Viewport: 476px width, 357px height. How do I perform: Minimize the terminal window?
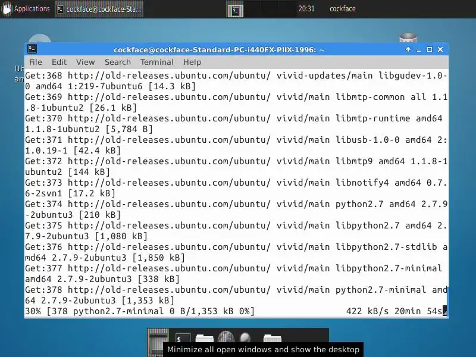(x=419, y=49)
